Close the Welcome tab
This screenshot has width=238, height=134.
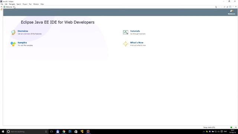pos(14,7)
